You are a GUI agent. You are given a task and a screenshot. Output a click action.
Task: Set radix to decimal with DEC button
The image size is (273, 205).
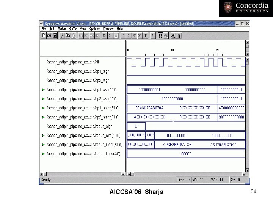point(92,36)
